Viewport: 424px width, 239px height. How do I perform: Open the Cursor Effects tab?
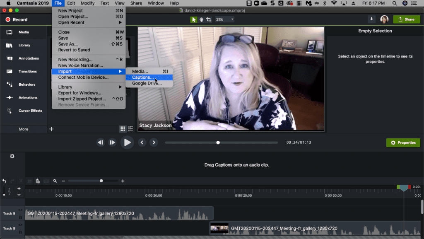click(x=24, y=111)
